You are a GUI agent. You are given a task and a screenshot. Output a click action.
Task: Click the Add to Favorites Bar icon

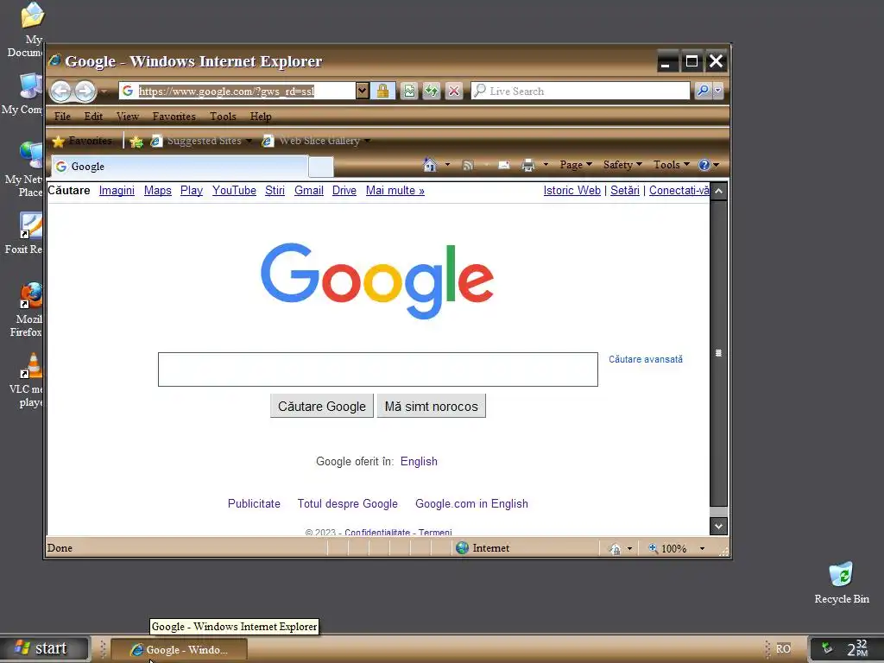136,142
